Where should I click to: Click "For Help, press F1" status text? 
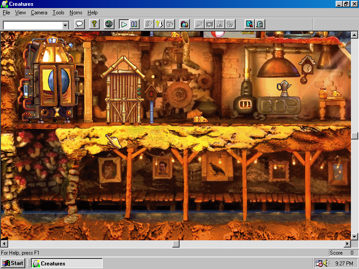[20, 253]
